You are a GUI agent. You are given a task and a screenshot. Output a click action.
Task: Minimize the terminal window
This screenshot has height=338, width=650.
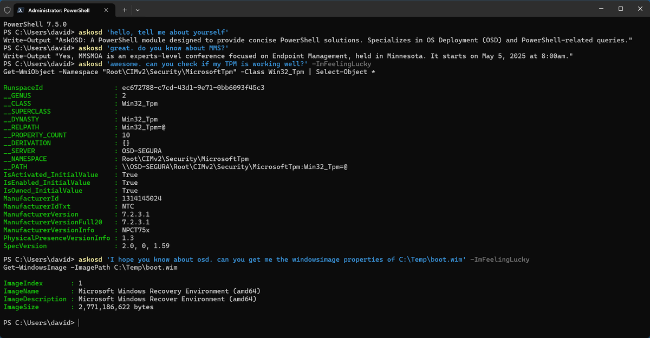601,9
